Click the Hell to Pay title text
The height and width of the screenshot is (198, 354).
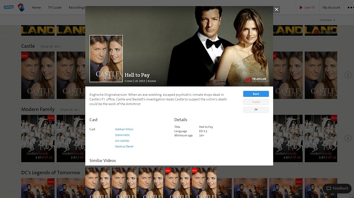pyautogui.click(x=137, y=75)
